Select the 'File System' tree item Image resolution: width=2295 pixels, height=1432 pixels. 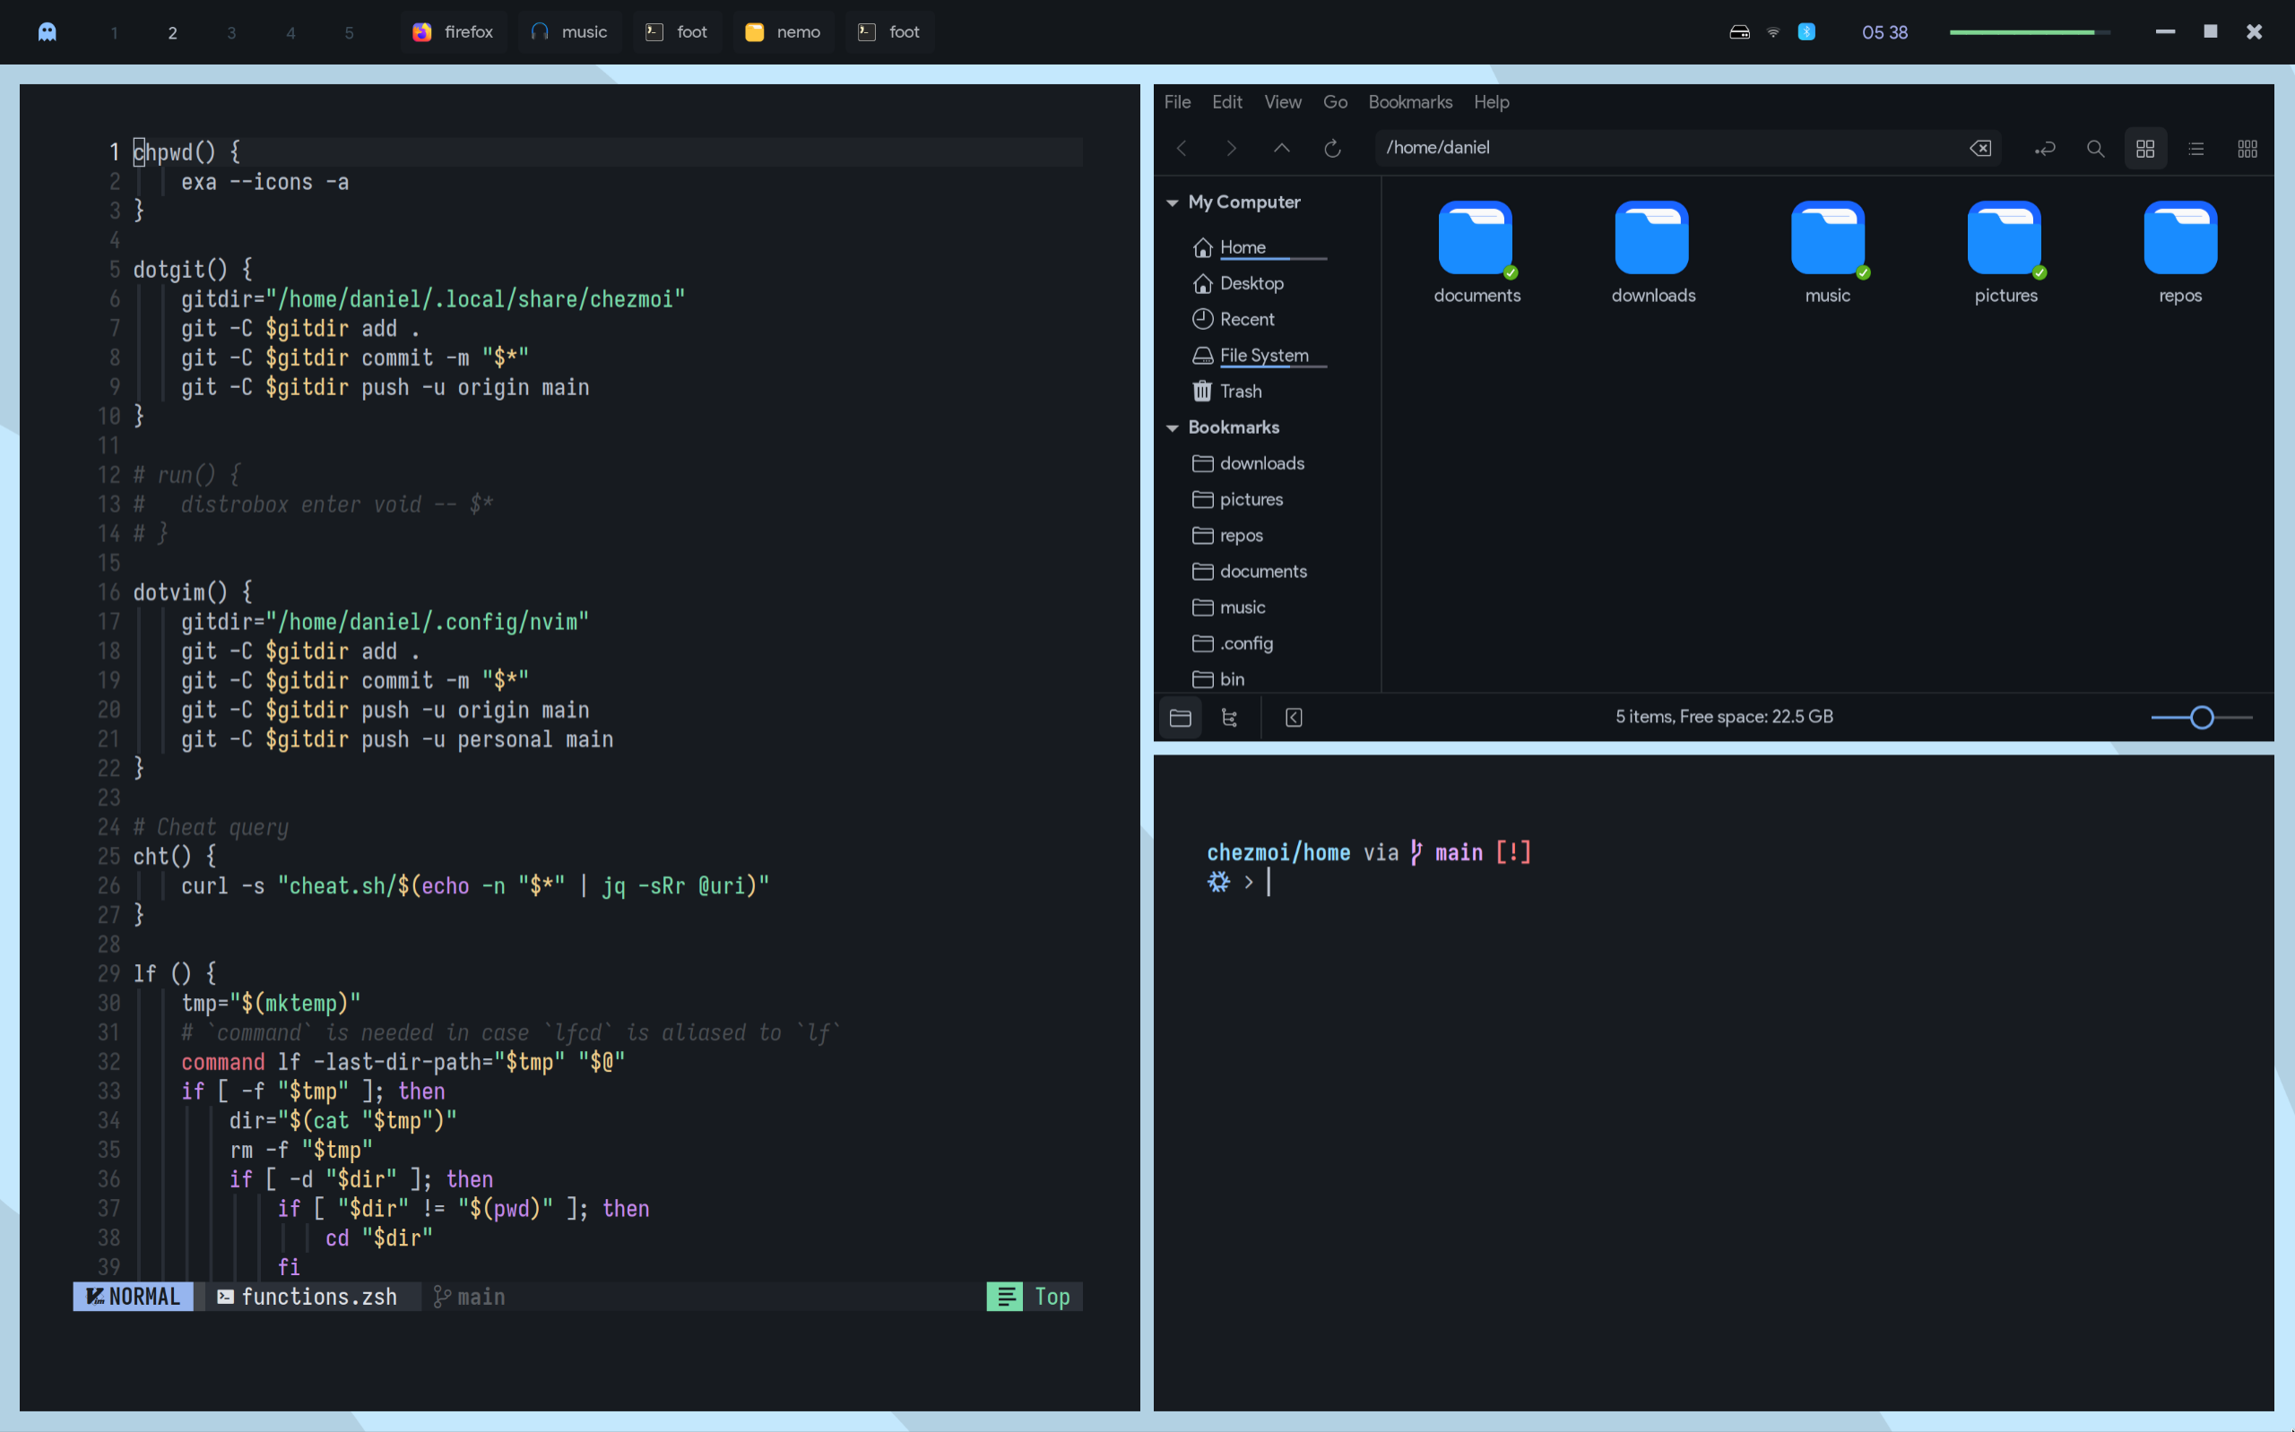(1264, 355)
